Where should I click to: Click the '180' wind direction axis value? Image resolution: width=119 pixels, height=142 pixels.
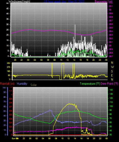pos(8,71)
